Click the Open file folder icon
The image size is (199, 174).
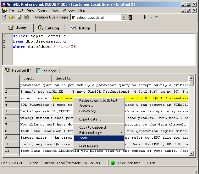pos(12,17)
